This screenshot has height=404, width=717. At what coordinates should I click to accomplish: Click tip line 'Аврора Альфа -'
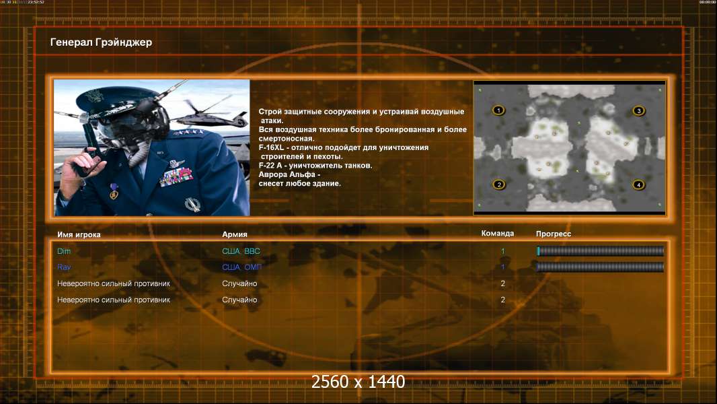289,174
